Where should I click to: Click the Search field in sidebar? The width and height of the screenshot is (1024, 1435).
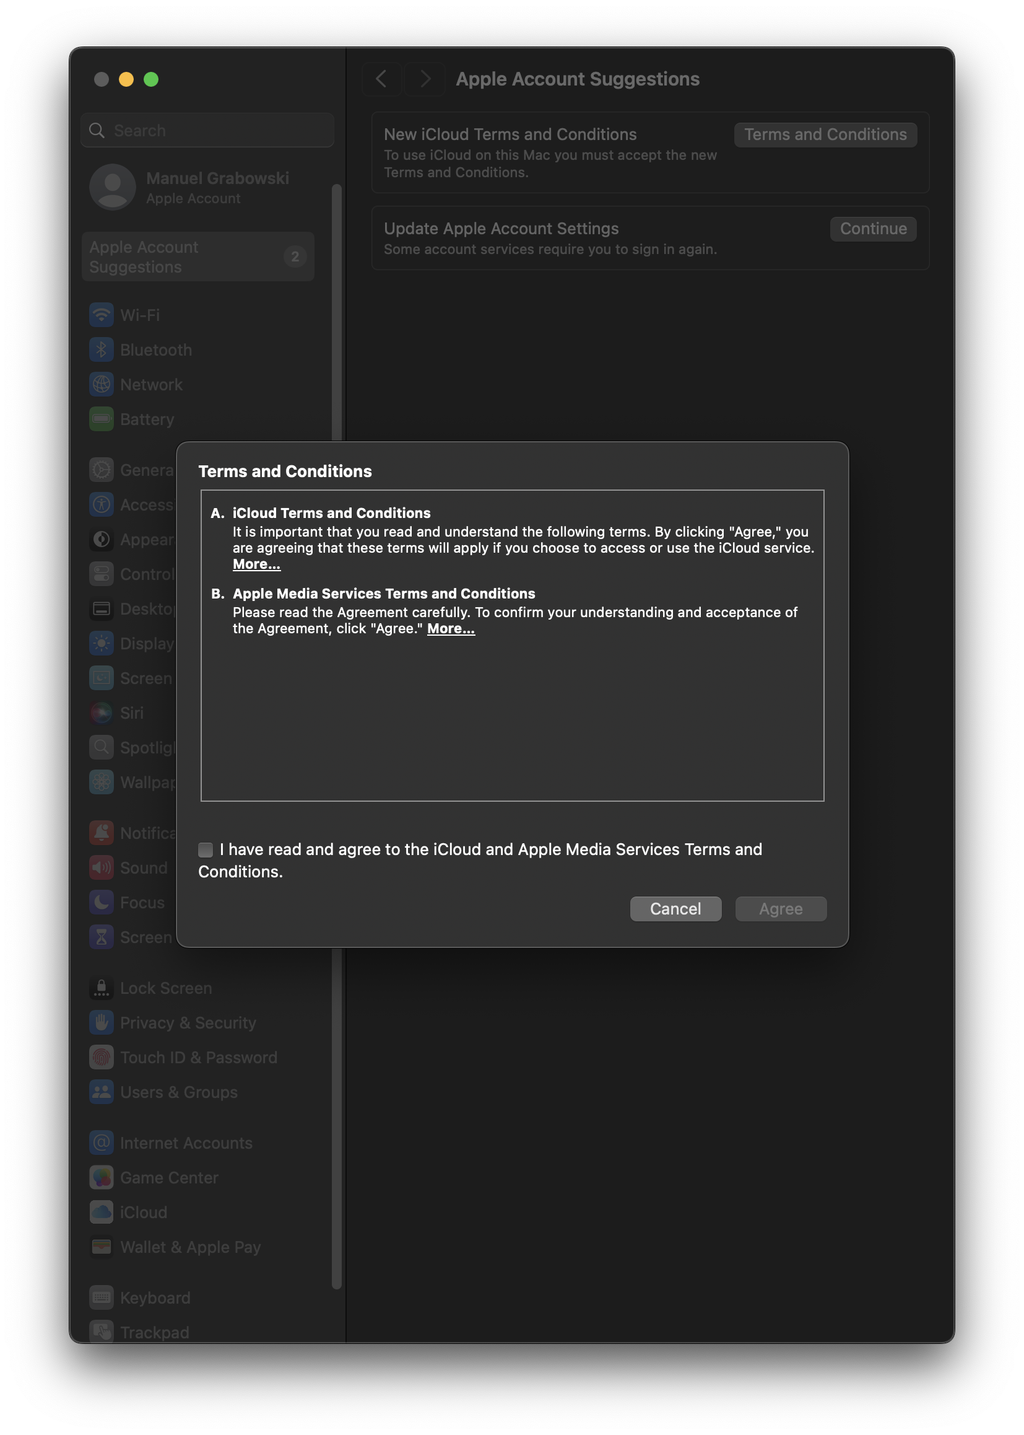pyautogui.click(x=208, y=131)
